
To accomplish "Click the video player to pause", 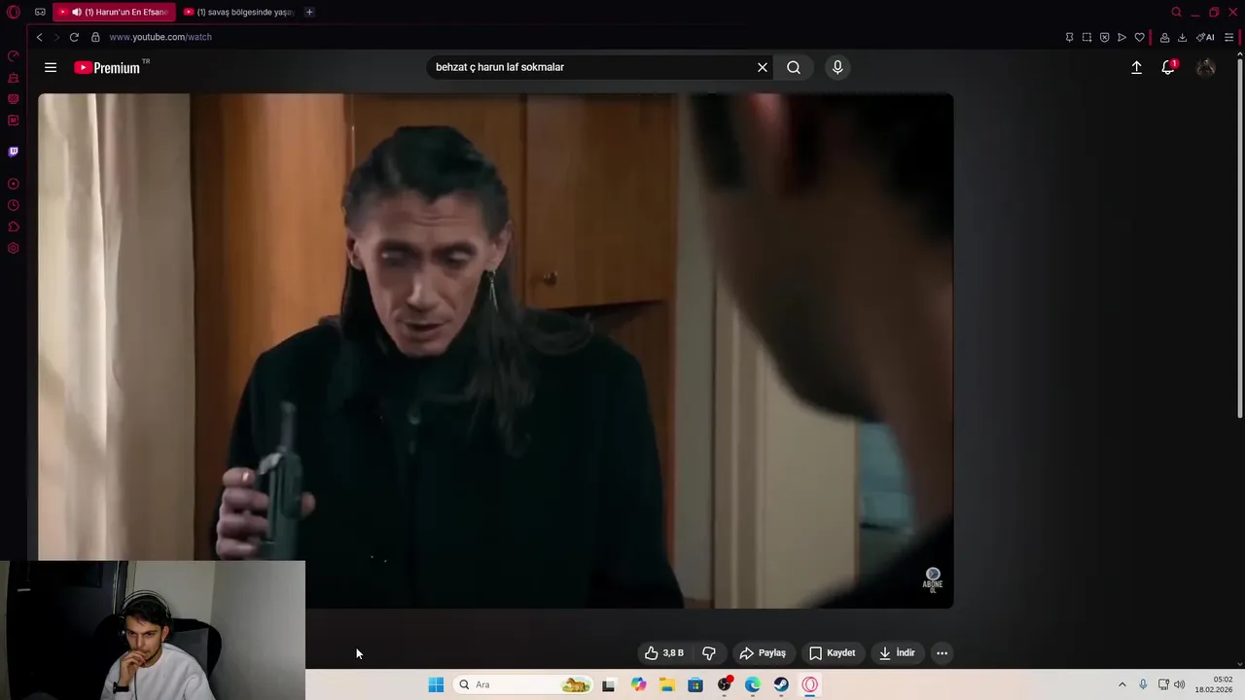I will 496,350.
